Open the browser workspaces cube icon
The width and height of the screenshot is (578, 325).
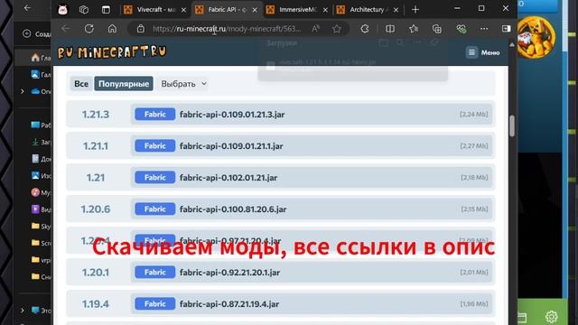pos(84,10)
